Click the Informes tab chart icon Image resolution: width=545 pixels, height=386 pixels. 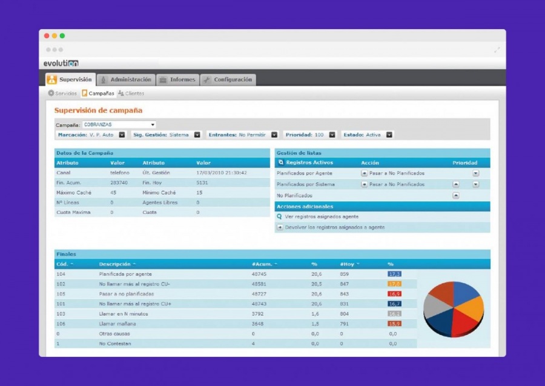point(163,79)
